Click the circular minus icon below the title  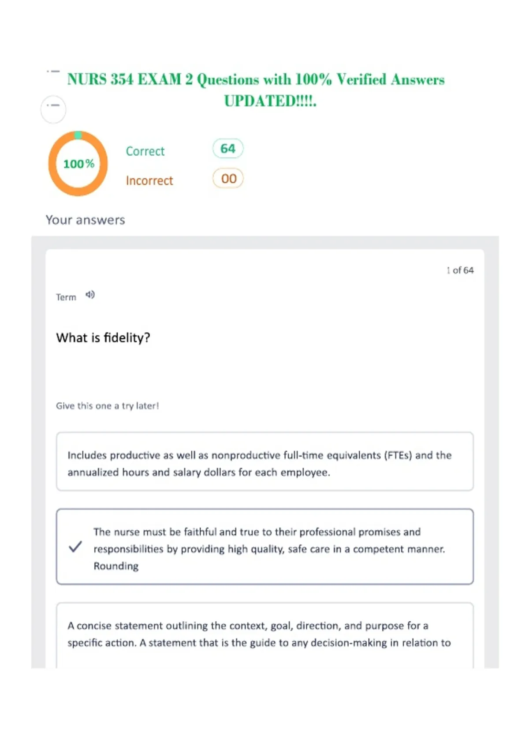click(53, 109)
